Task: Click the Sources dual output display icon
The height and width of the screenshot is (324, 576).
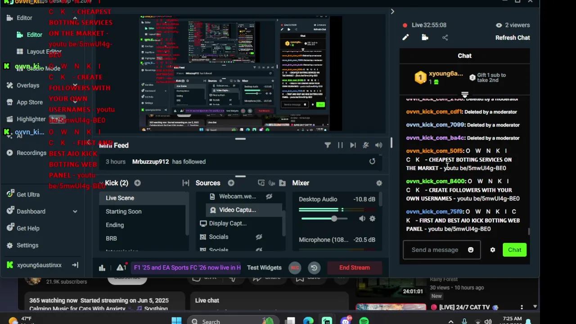Action: pos(261,183)
